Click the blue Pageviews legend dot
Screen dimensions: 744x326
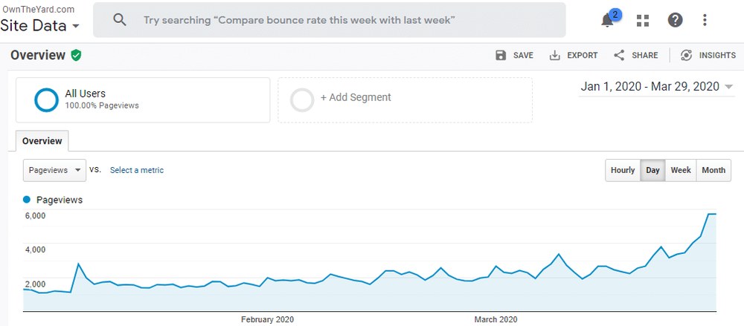(x=27, y=200)
